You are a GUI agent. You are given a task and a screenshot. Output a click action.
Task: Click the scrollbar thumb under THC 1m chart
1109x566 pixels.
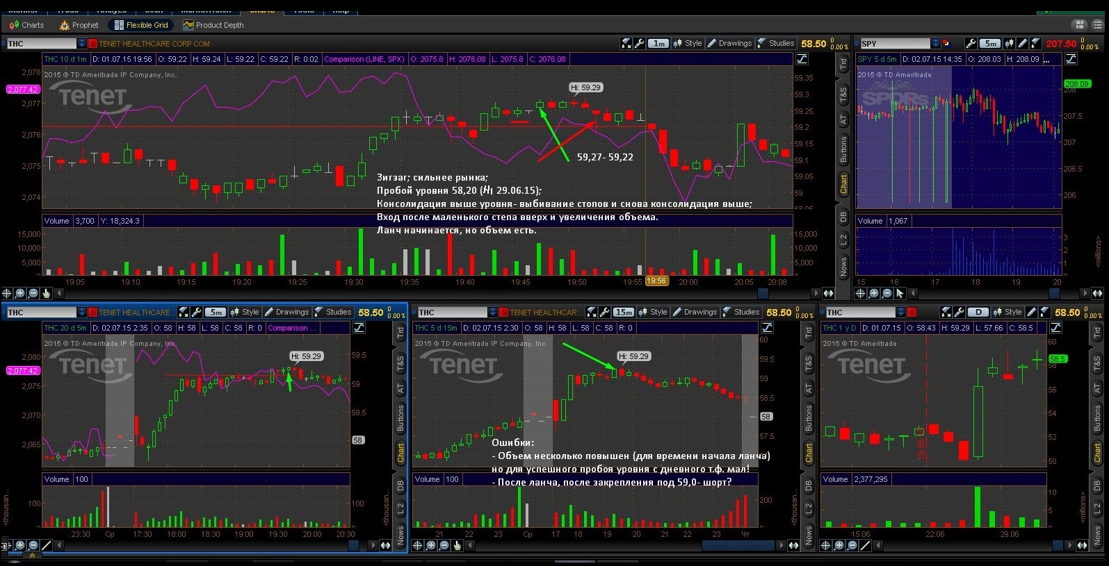763,293
